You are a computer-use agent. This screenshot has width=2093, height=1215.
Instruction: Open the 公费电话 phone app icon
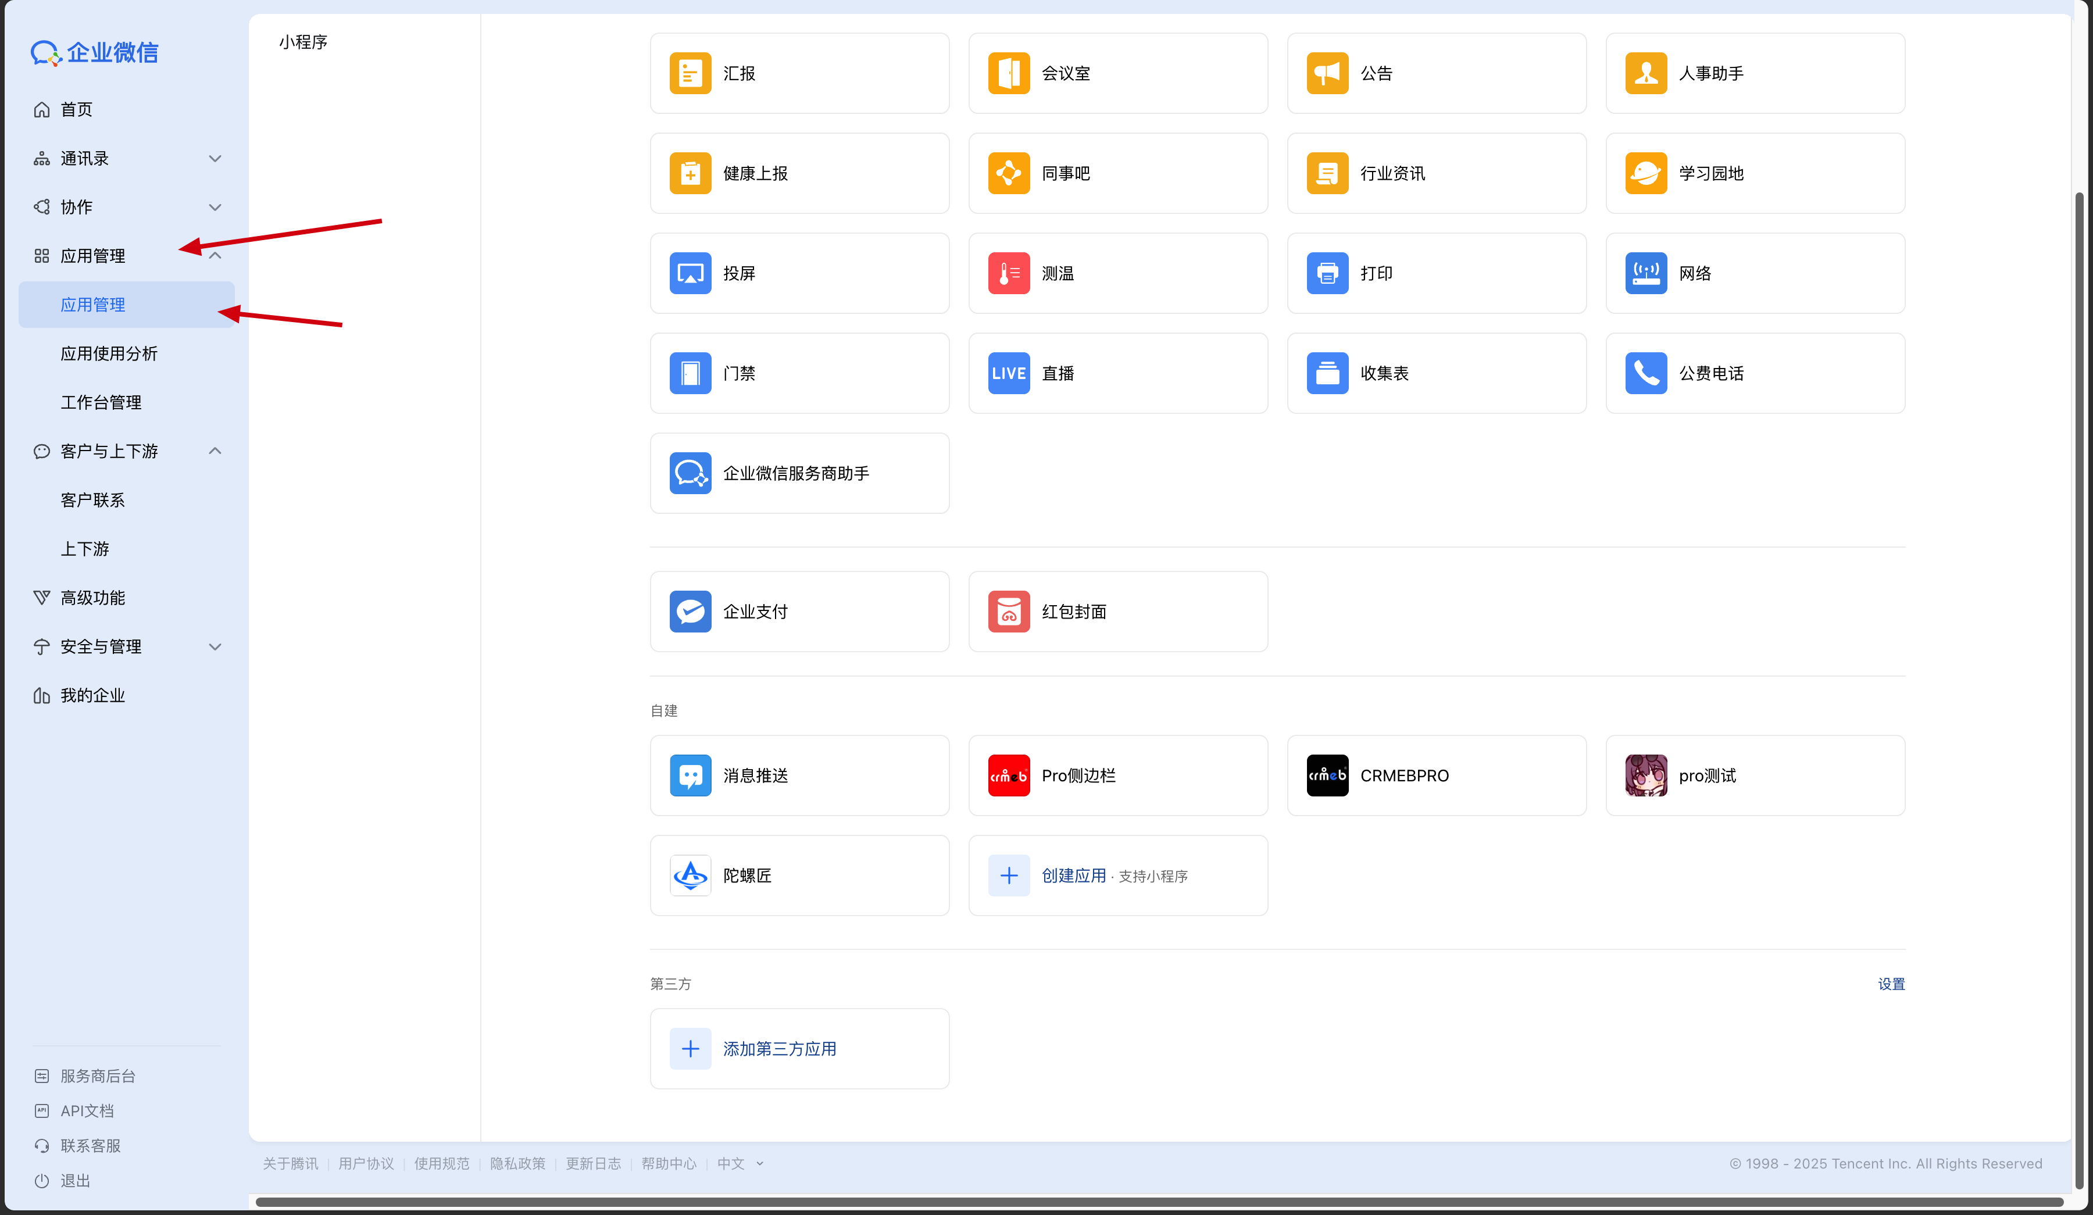pyautogui.click(x=1645, y=373)
